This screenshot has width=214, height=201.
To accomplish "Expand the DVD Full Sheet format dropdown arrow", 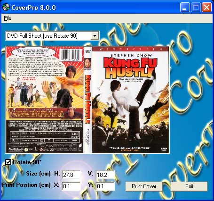I will click(95, 36).
